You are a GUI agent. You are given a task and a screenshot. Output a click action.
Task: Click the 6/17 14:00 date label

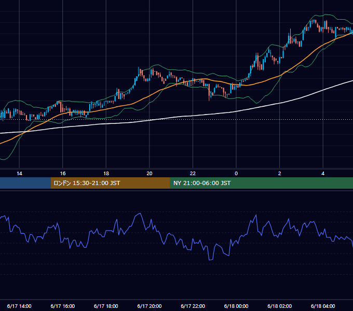(19, 306)
